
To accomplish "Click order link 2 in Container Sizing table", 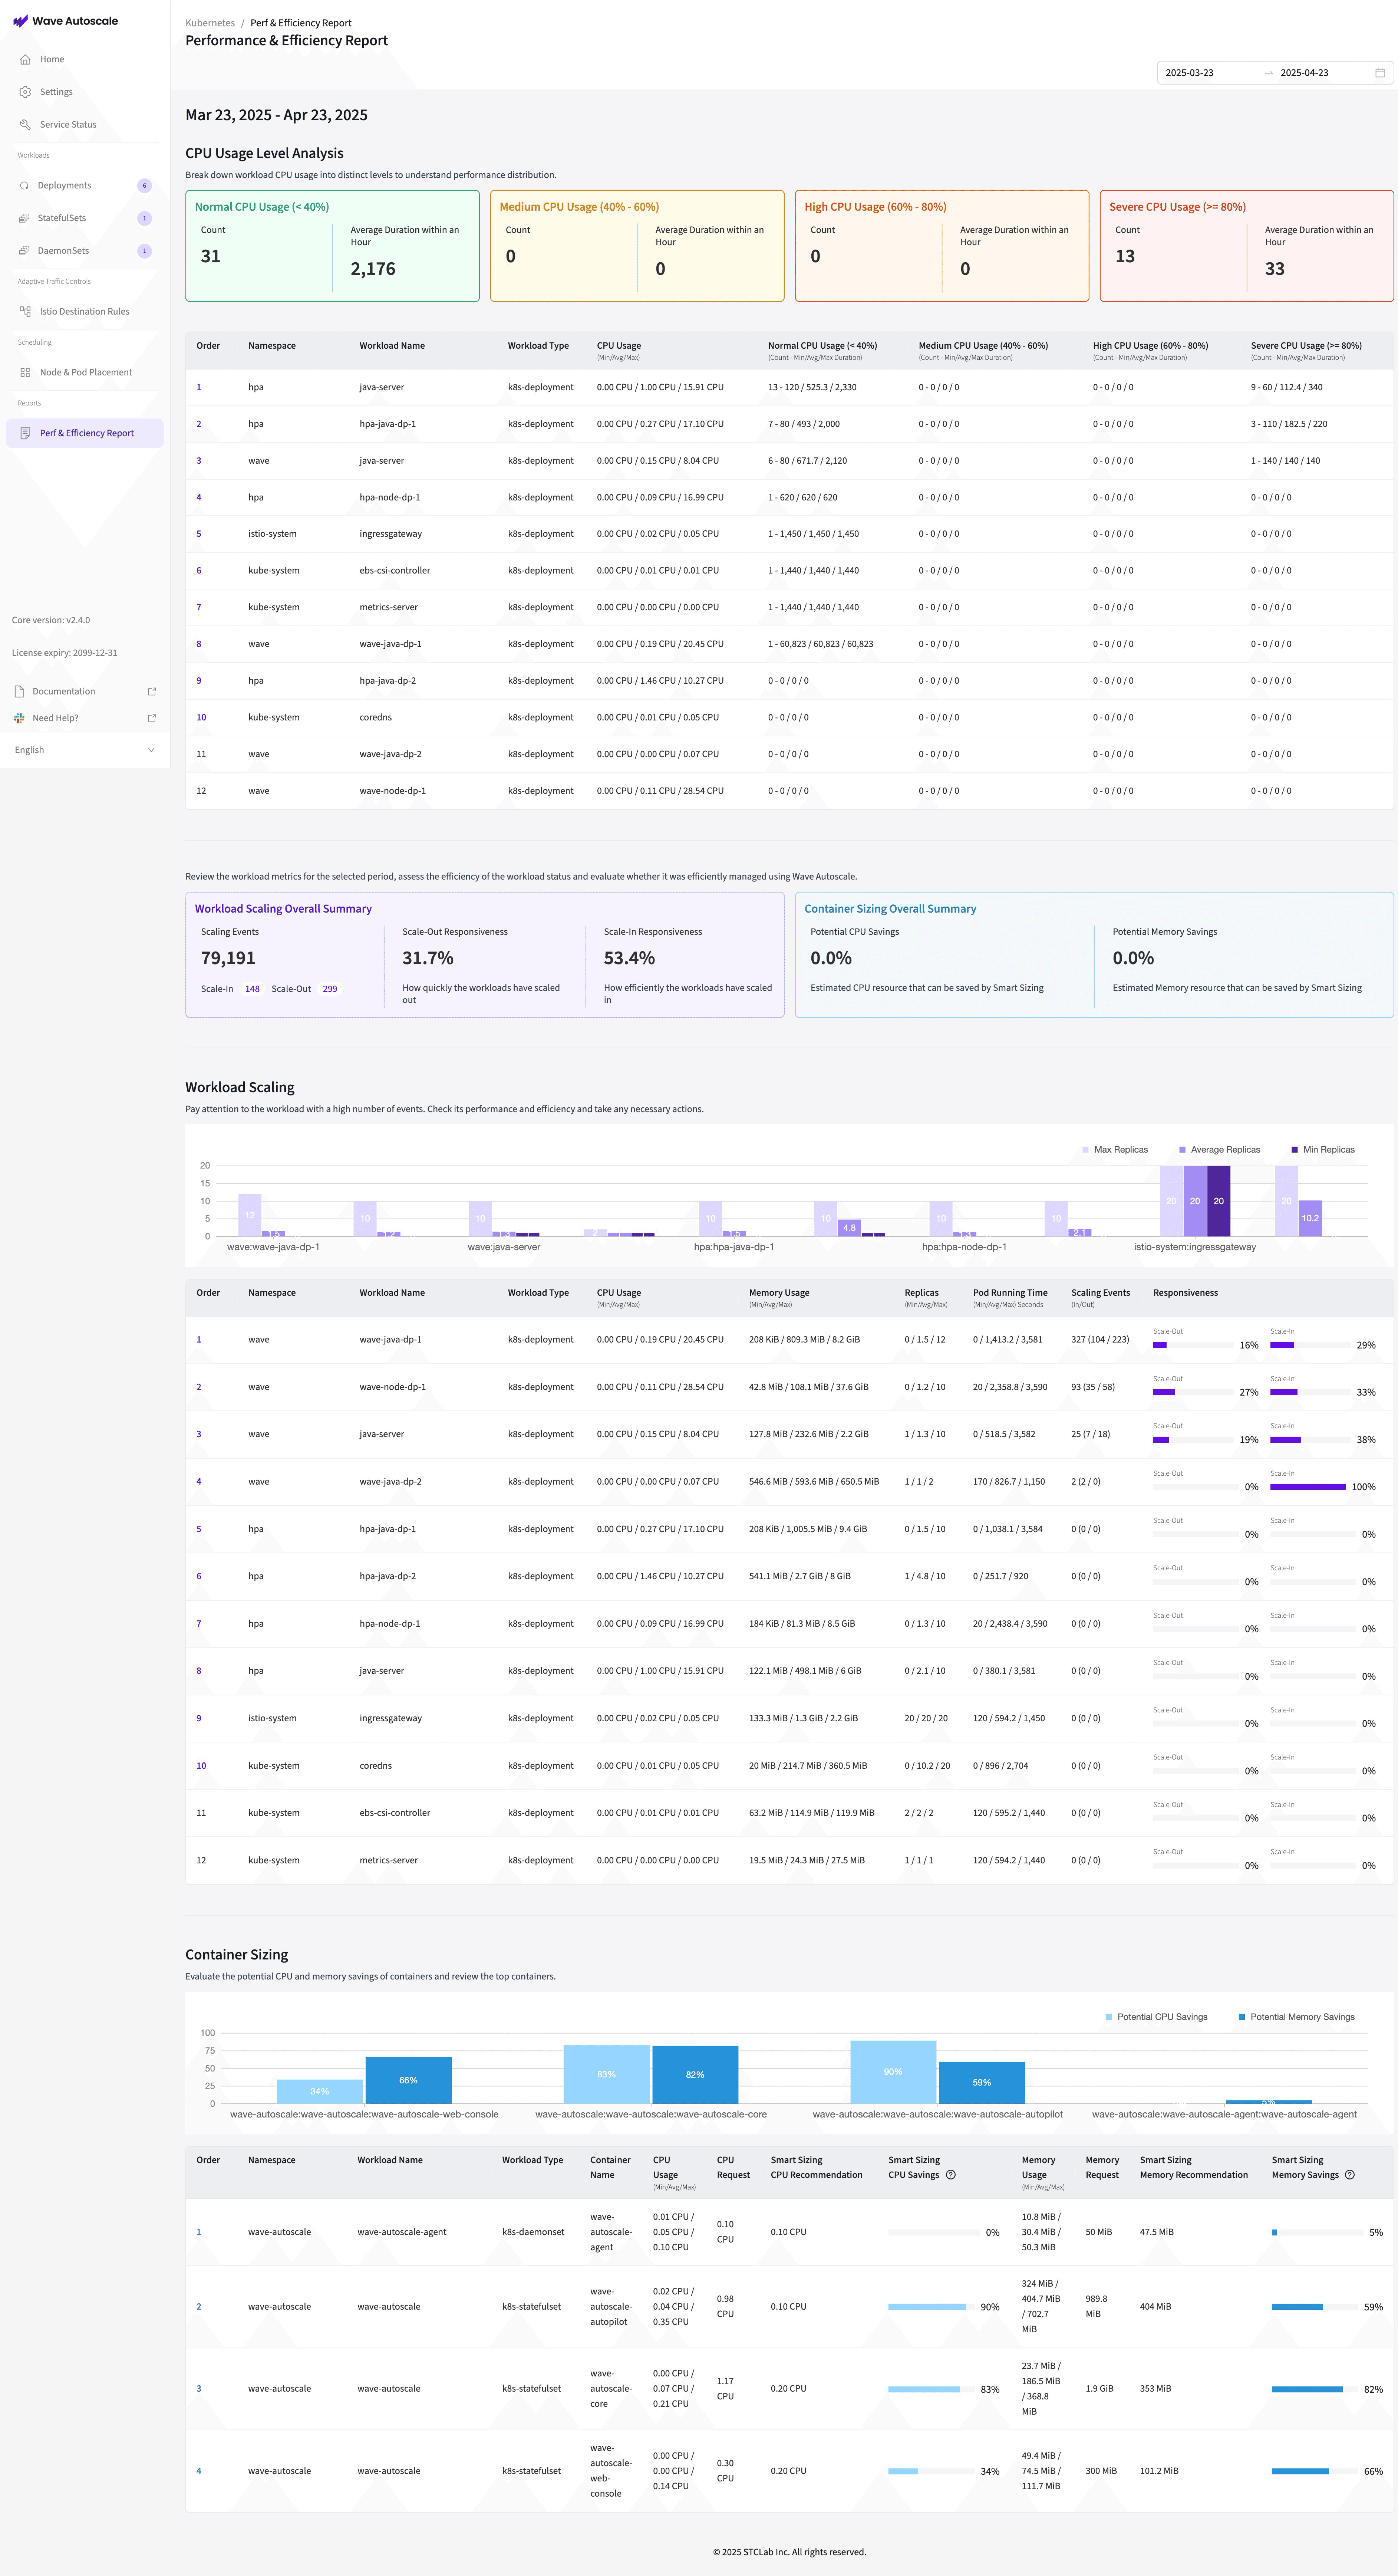I will tap(199, 2307).
